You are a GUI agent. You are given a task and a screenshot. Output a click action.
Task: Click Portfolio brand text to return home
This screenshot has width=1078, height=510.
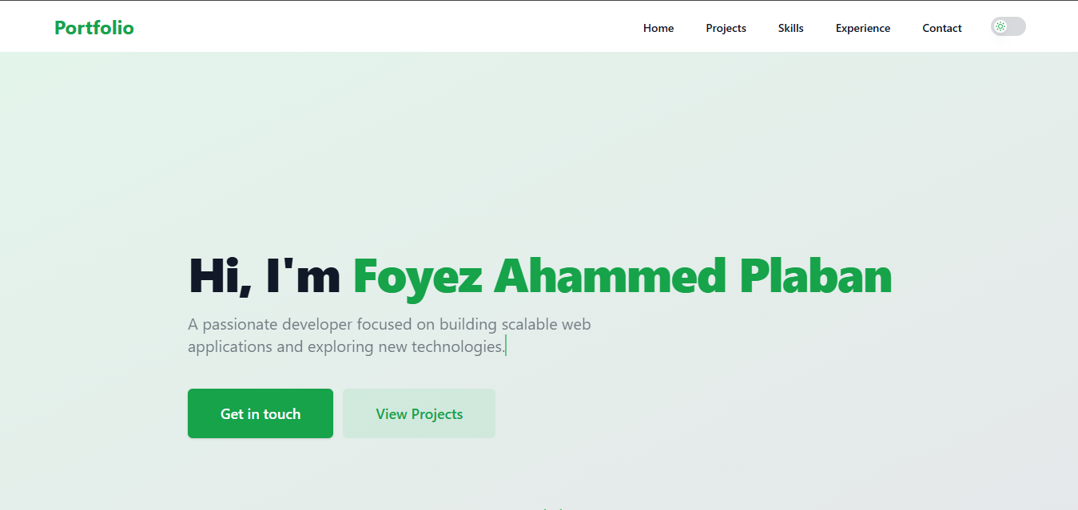[93, 27]
